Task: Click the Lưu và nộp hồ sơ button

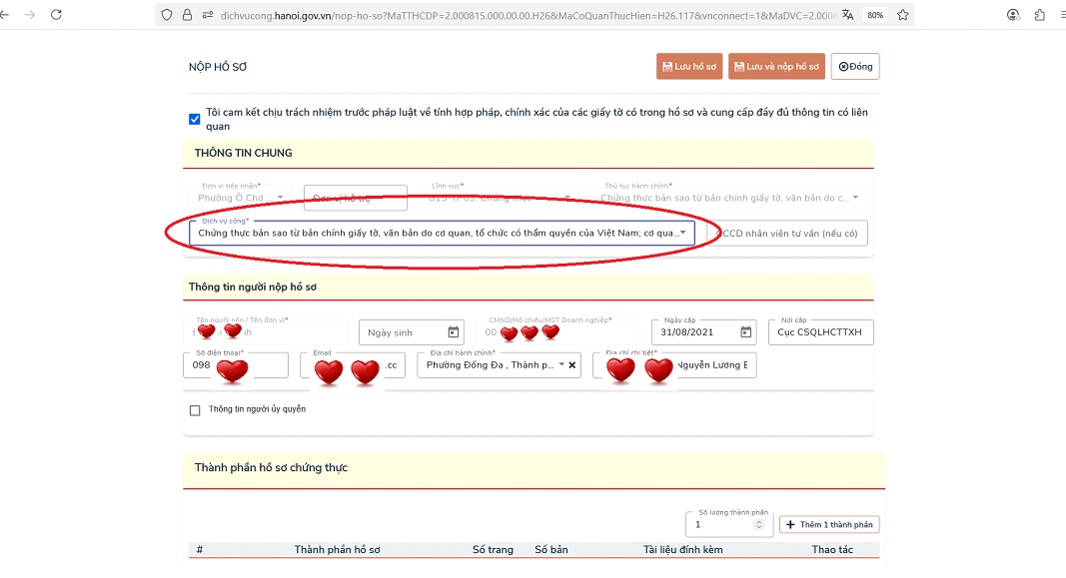Action: (776, 67)
